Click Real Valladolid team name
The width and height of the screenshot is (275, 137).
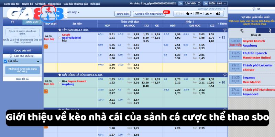tap(71, 38)
